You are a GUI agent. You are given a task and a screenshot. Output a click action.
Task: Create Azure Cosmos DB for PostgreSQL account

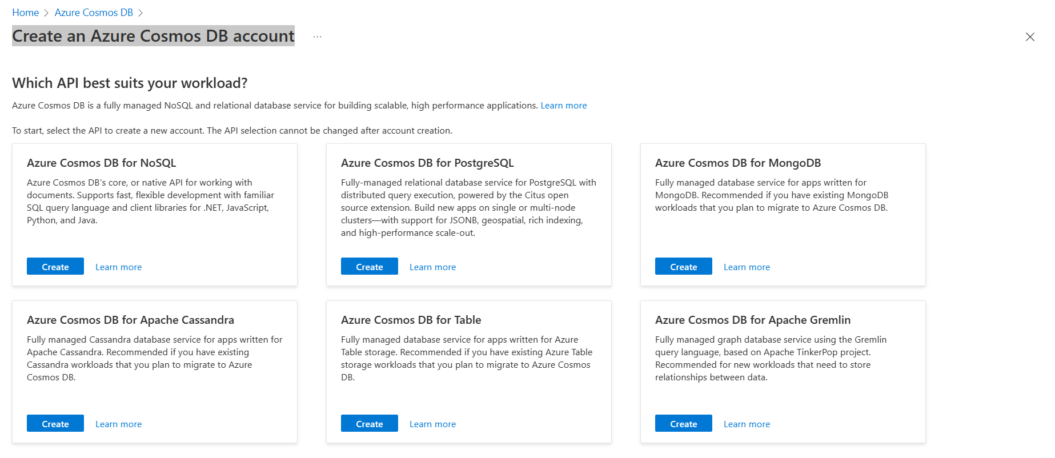click(x=370, y=267)
